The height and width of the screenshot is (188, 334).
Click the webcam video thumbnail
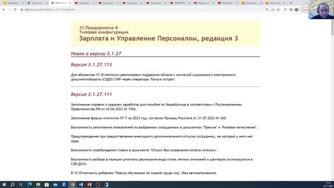[321, 9]
